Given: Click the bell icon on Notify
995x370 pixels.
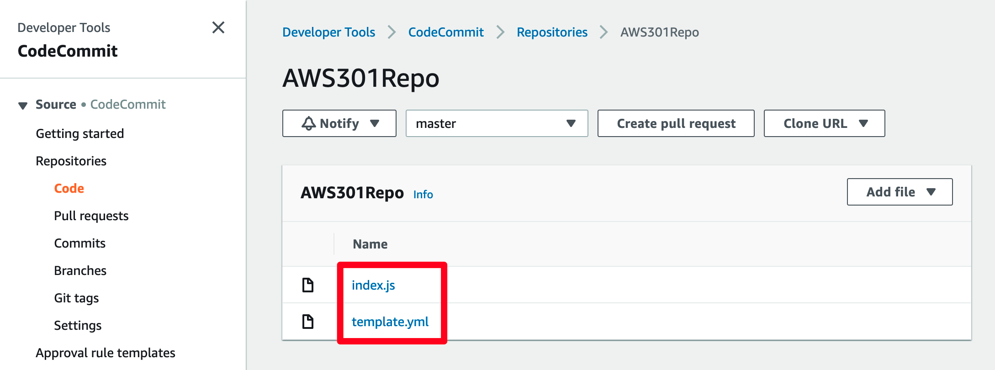Looking at the screenshot, I should click(x=309, y=123).
